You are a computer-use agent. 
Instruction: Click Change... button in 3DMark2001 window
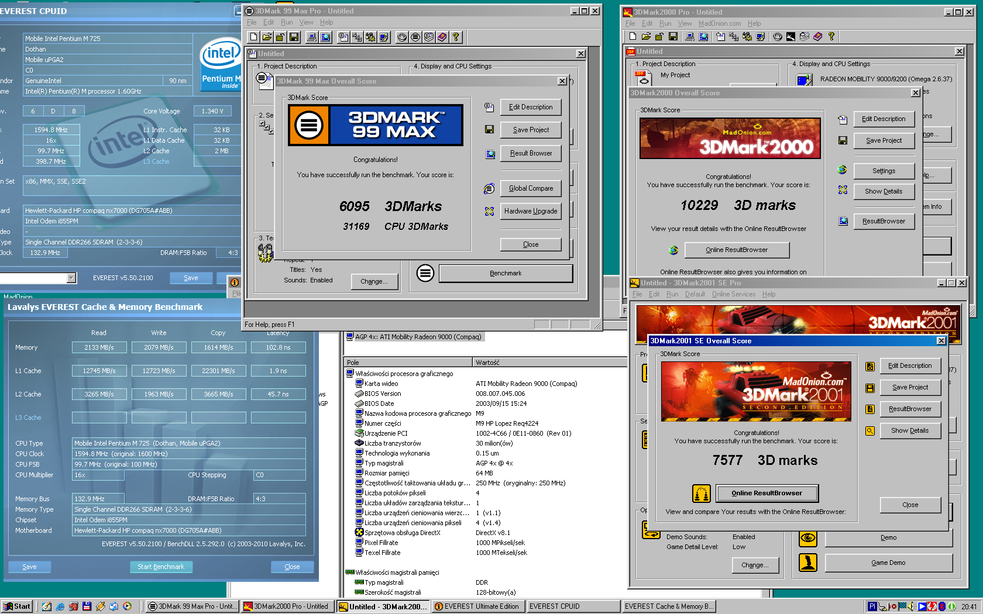coord(755,565)
